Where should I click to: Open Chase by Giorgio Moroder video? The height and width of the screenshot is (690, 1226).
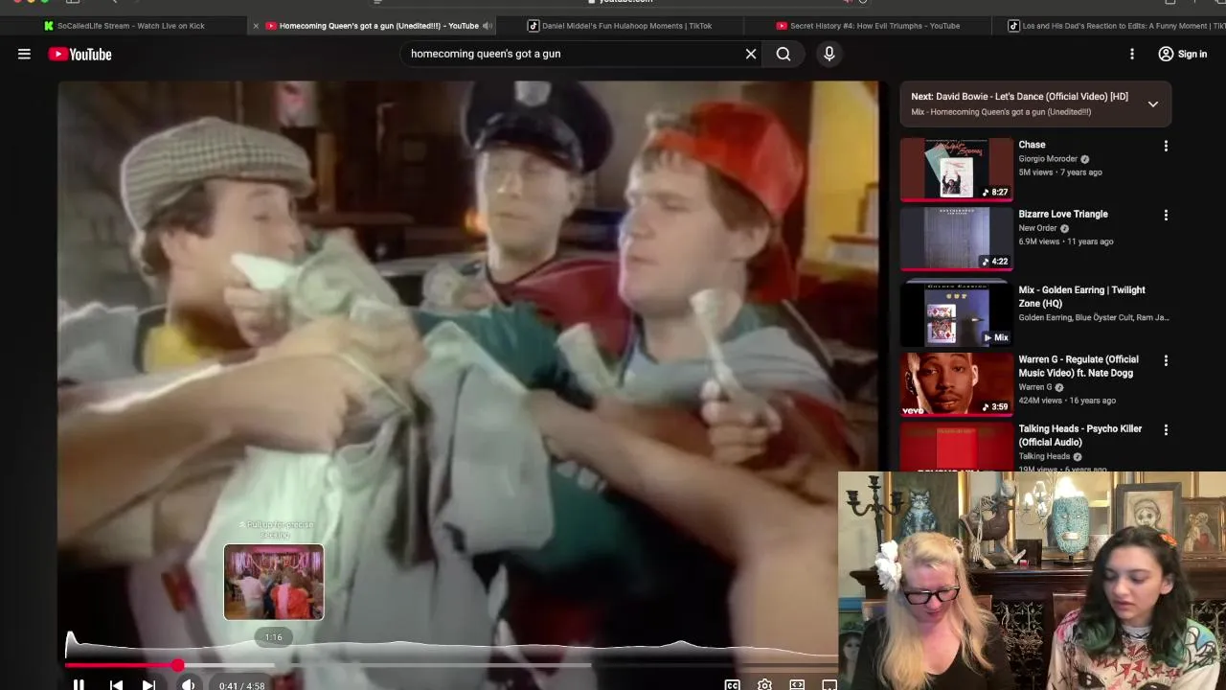pos(1032,145)
